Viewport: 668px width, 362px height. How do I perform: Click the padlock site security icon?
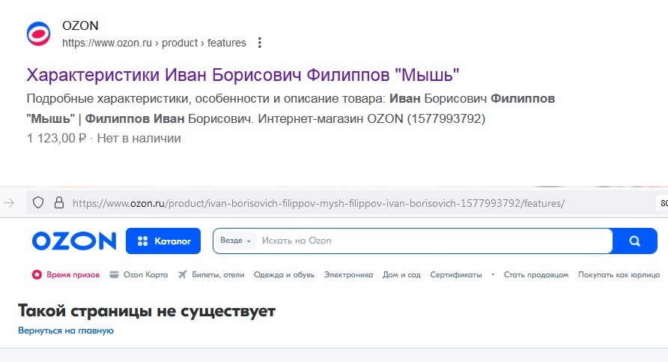(58, 202)
